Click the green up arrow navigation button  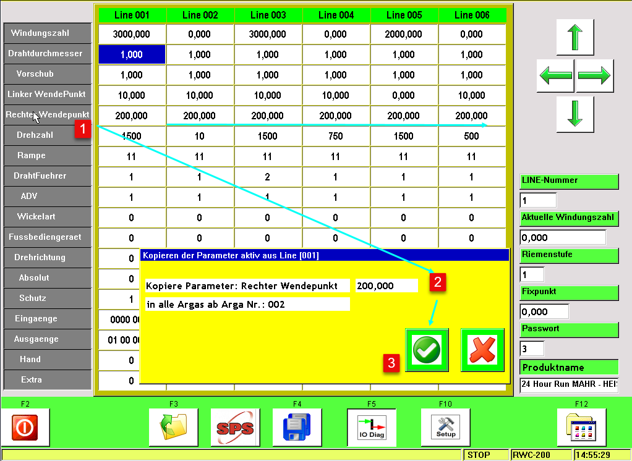point(575,38)
